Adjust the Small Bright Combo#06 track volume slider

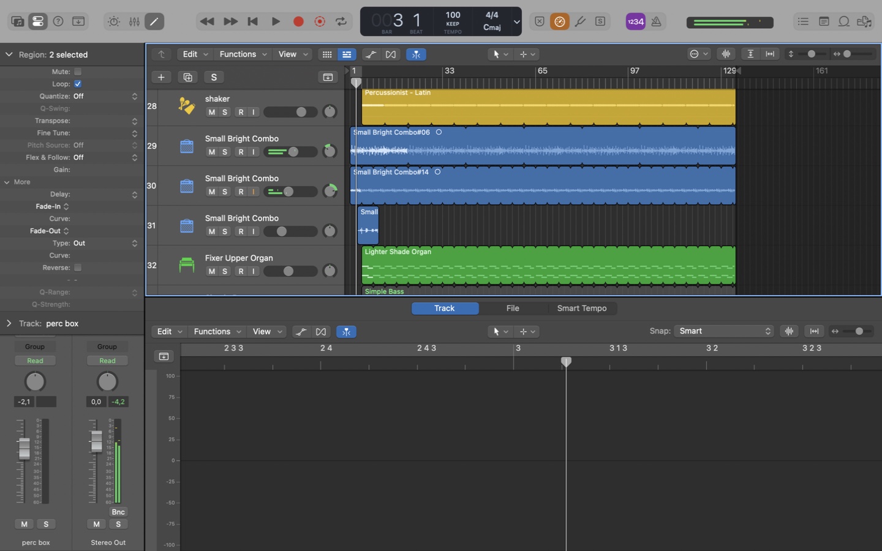[x=293, y=152]
